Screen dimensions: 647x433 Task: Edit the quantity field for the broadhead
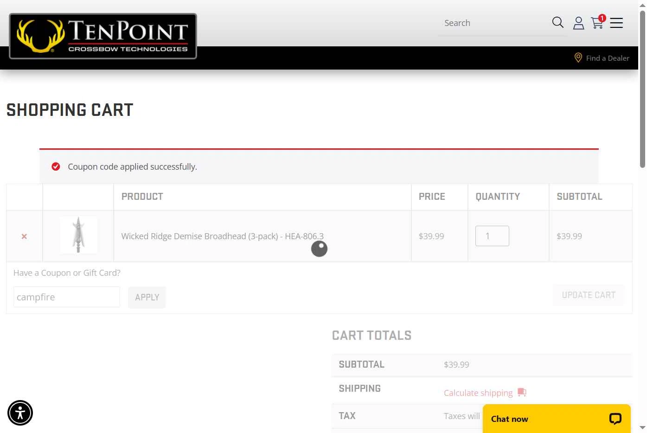492,236
